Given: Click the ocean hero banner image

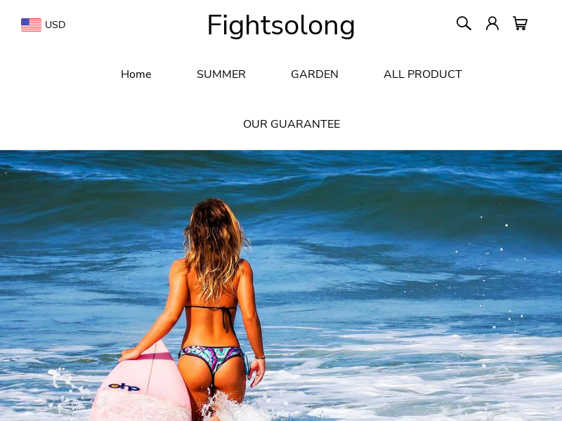Looking at the screenshot, I should coord(281,286).
